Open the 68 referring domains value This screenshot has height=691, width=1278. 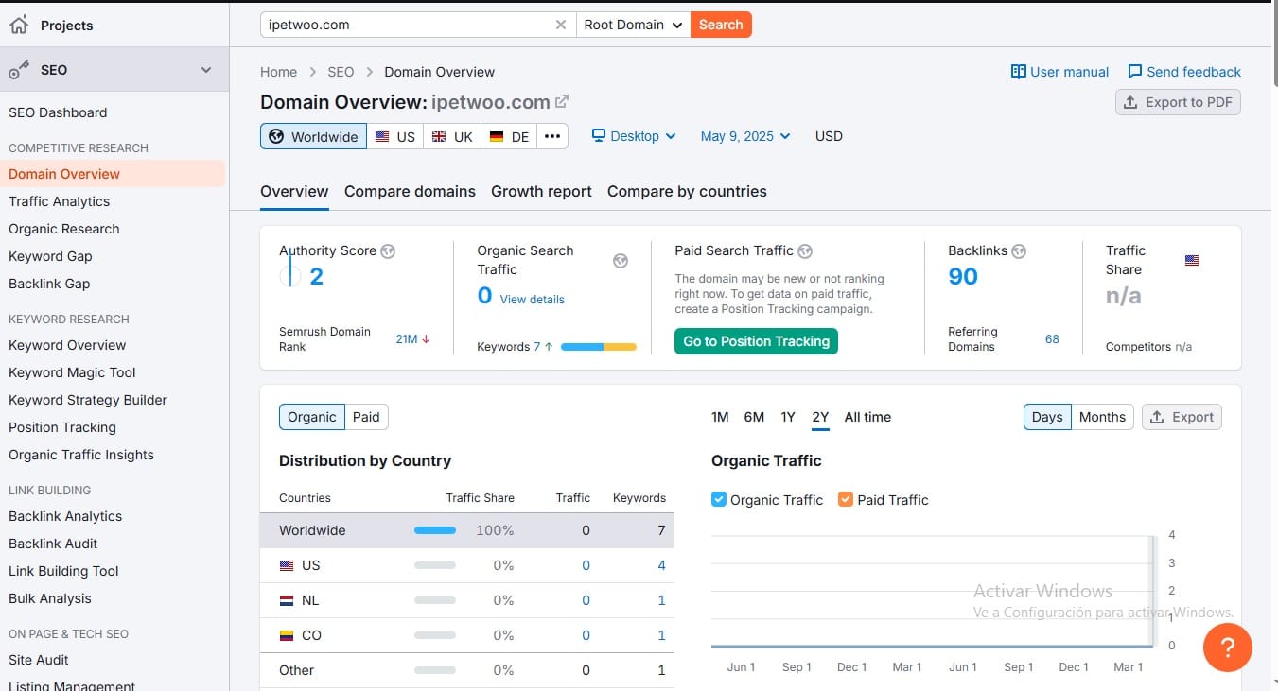[1052, 339]
